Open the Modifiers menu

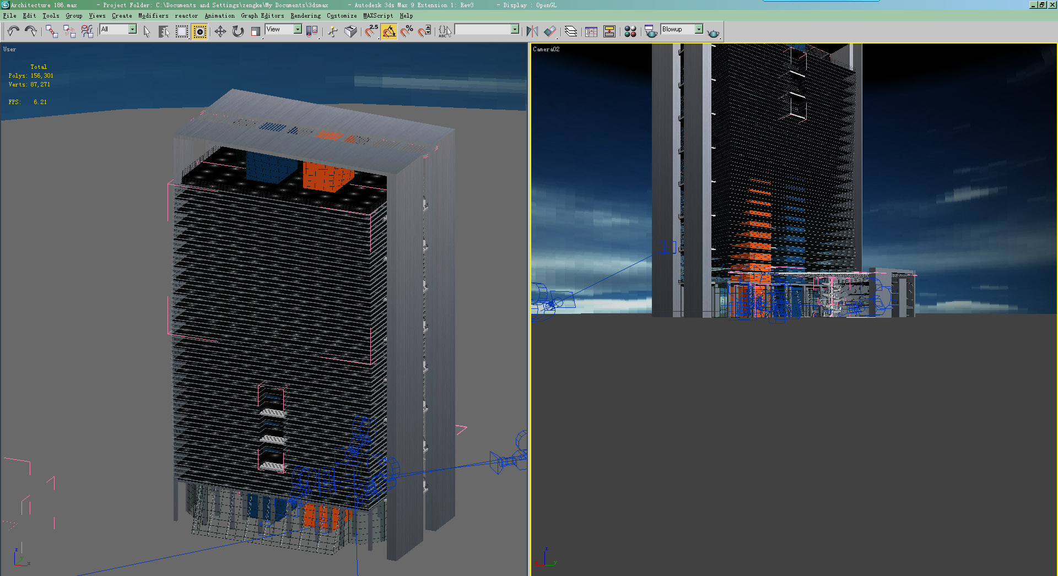pos(153,15)
